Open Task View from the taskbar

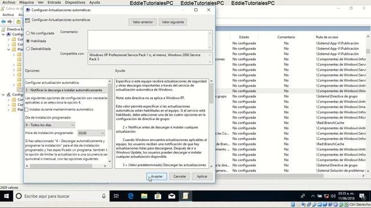point(116,196)
